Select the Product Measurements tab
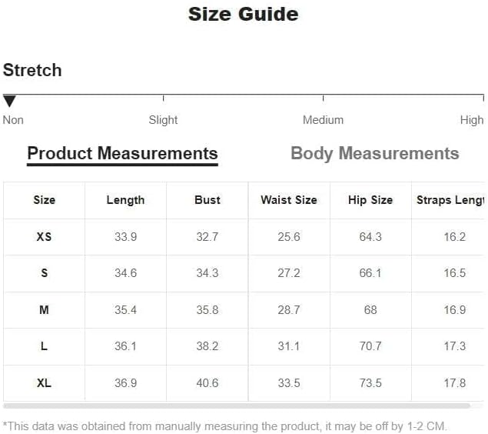 tap(122, 153)
